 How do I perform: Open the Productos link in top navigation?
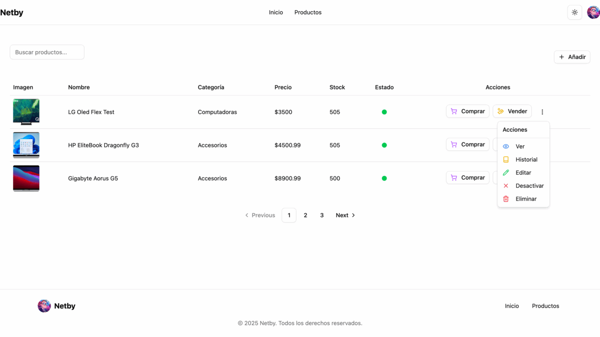(308, 12)
